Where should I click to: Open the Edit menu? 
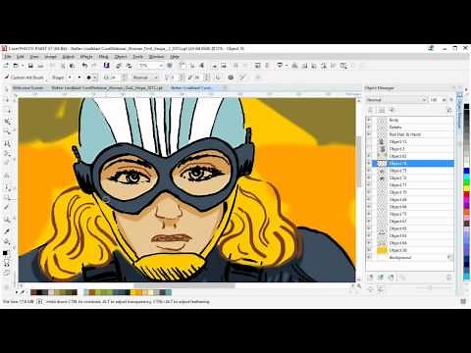(x=21, y=57)
